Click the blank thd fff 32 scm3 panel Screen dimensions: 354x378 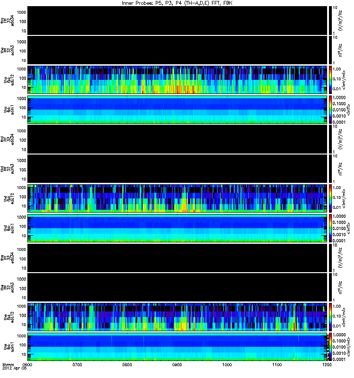coord(177,169)
